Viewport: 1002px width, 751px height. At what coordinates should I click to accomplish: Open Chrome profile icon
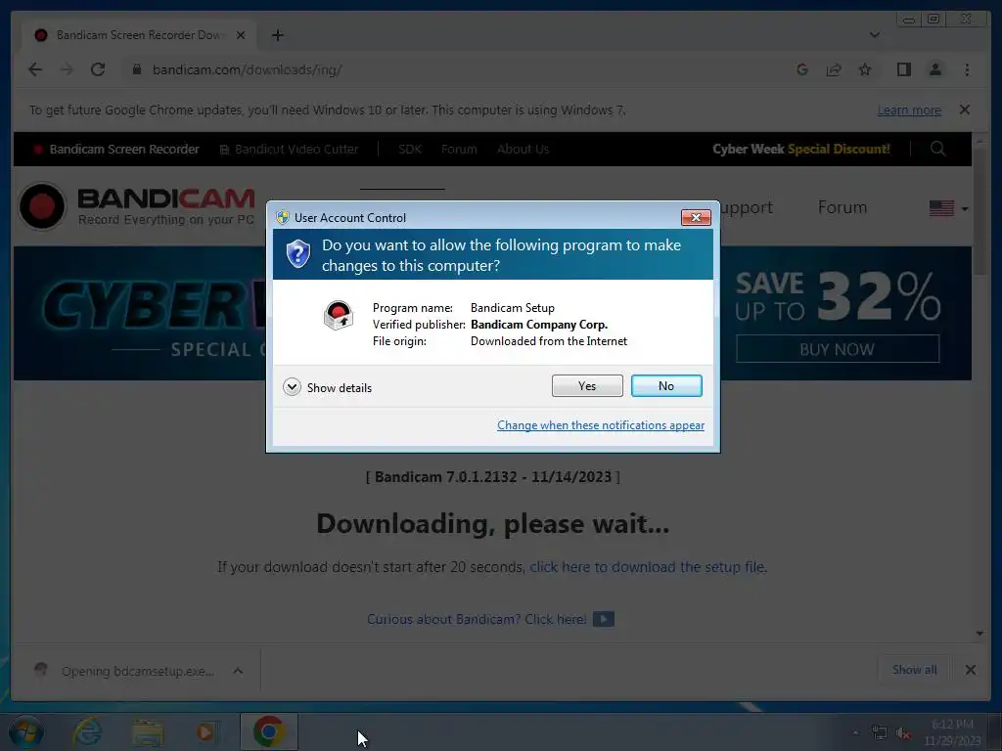(934, 69)
